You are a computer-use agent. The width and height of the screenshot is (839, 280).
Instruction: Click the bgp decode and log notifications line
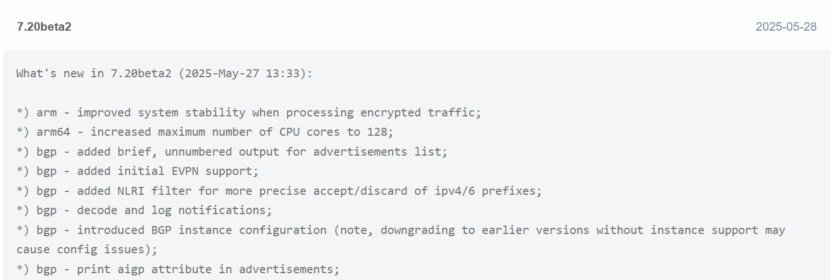point(144,211)
